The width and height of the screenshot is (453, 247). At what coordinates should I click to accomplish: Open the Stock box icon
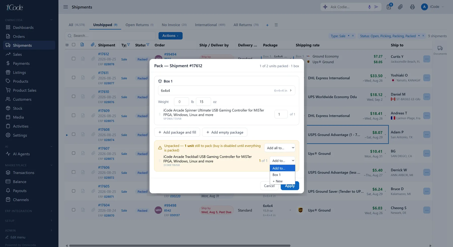tap(8, 108)
